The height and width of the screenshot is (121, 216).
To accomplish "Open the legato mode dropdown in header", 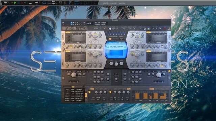I will (x=114, y=29).
